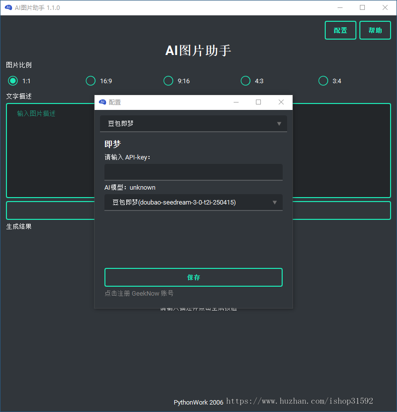The image size is (397, 412).
Task: Maximize the 配置 dialog window
Action: (258, 102)
